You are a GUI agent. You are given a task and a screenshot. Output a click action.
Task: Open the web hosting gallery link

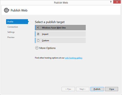pos(74,58)
